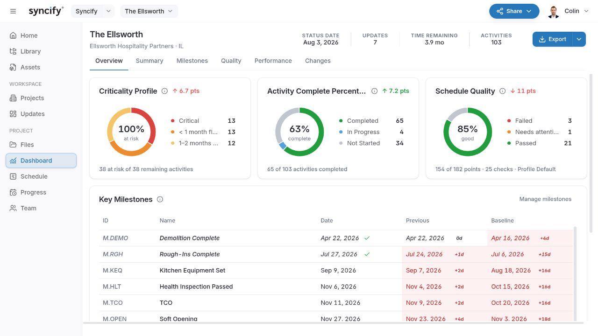Open Schedule in the sidebar

coord(41,176)
